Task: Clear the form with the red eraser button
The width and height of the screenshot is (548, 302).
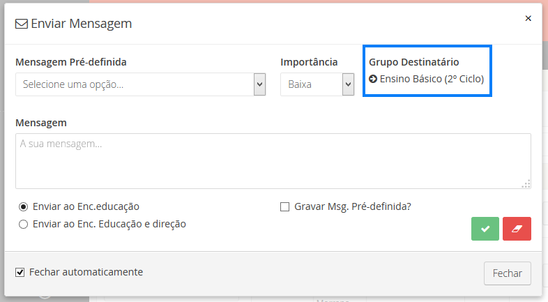Action: tap(517, 229)
